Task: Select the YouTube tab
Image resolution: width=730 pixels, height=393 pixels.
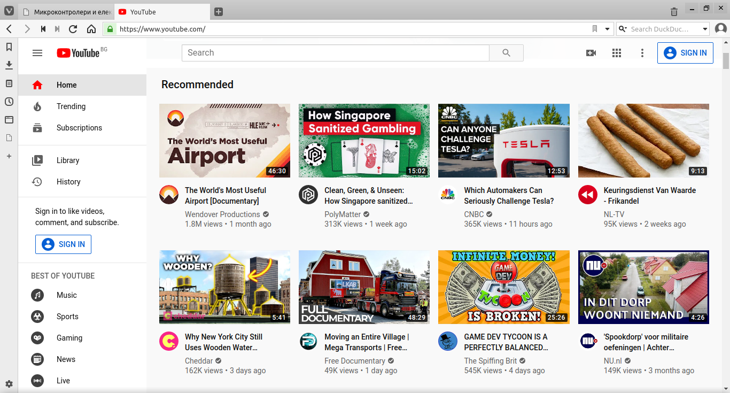Action: coord(161,12)
